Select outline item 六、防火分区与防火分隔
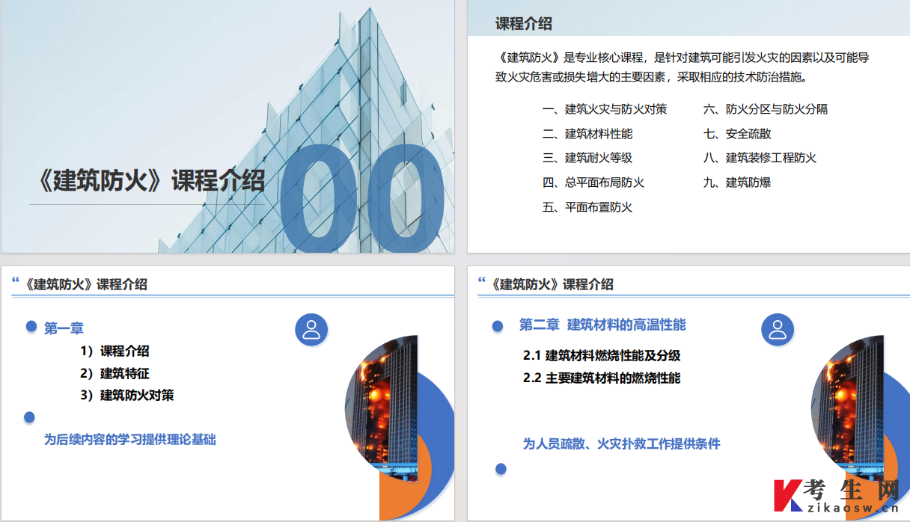The image size is (910, 522). pos(766,109)
